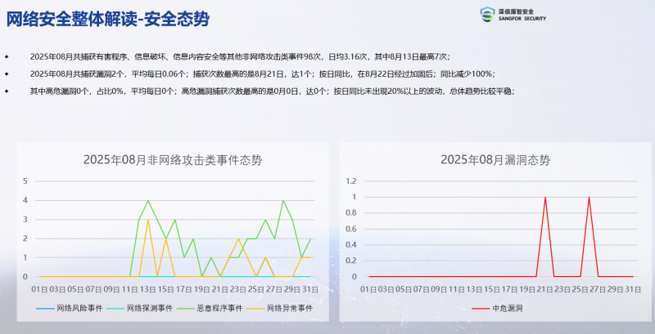
Task: Click x-axis label 27日 in vulnerability chart
Action: [x=598, y=288]
